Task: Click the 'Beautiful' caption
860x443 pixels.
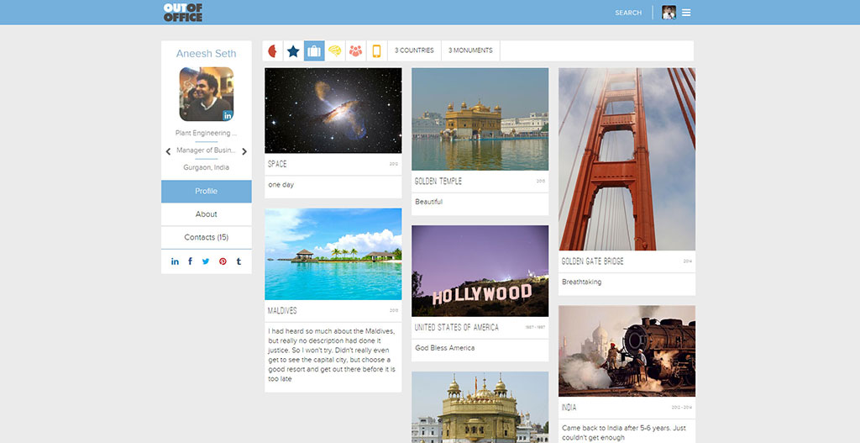Action: [429, 202]
